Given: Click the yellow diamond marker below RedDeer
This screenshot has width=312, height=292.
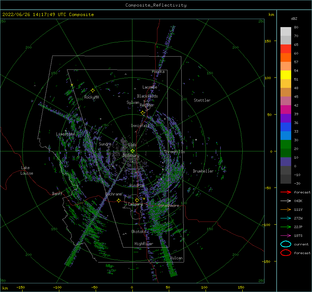Looking at the screenshot, I should (143, 113).
